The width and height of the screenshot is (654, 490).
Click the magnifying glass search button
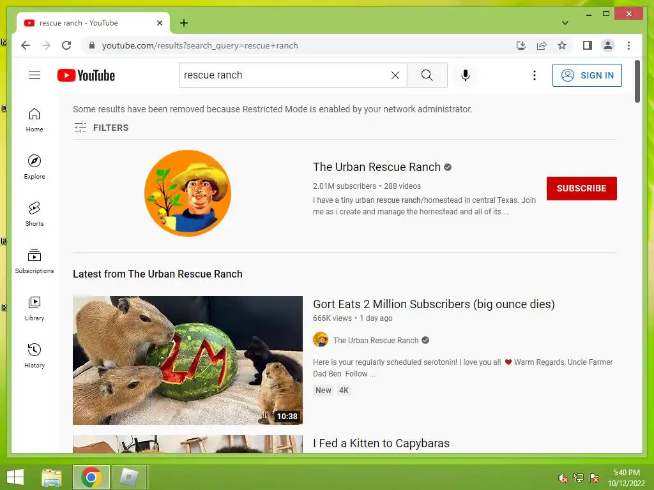427,75
